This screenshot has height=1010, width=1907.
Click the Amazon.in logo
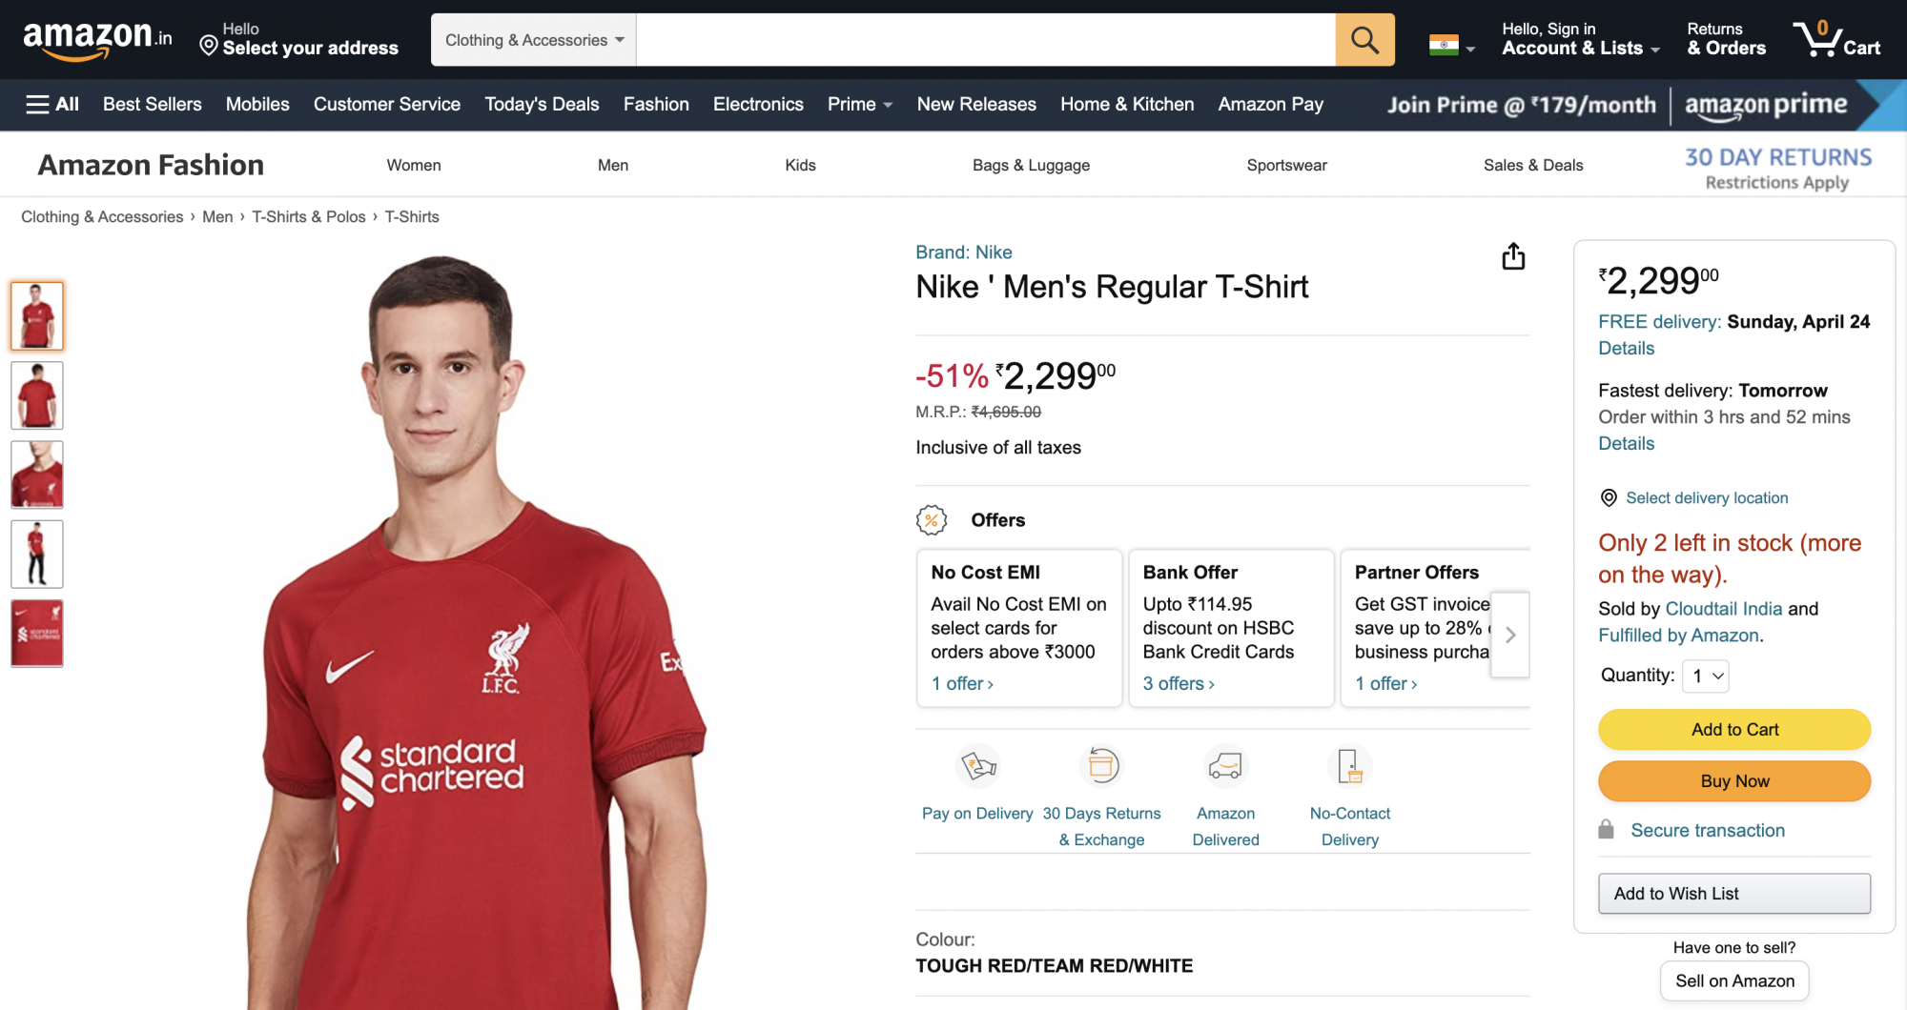point(97,40)
